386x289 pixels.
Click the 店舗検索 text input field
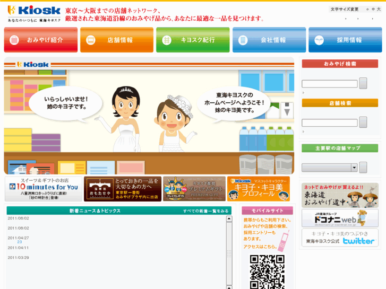330,122
